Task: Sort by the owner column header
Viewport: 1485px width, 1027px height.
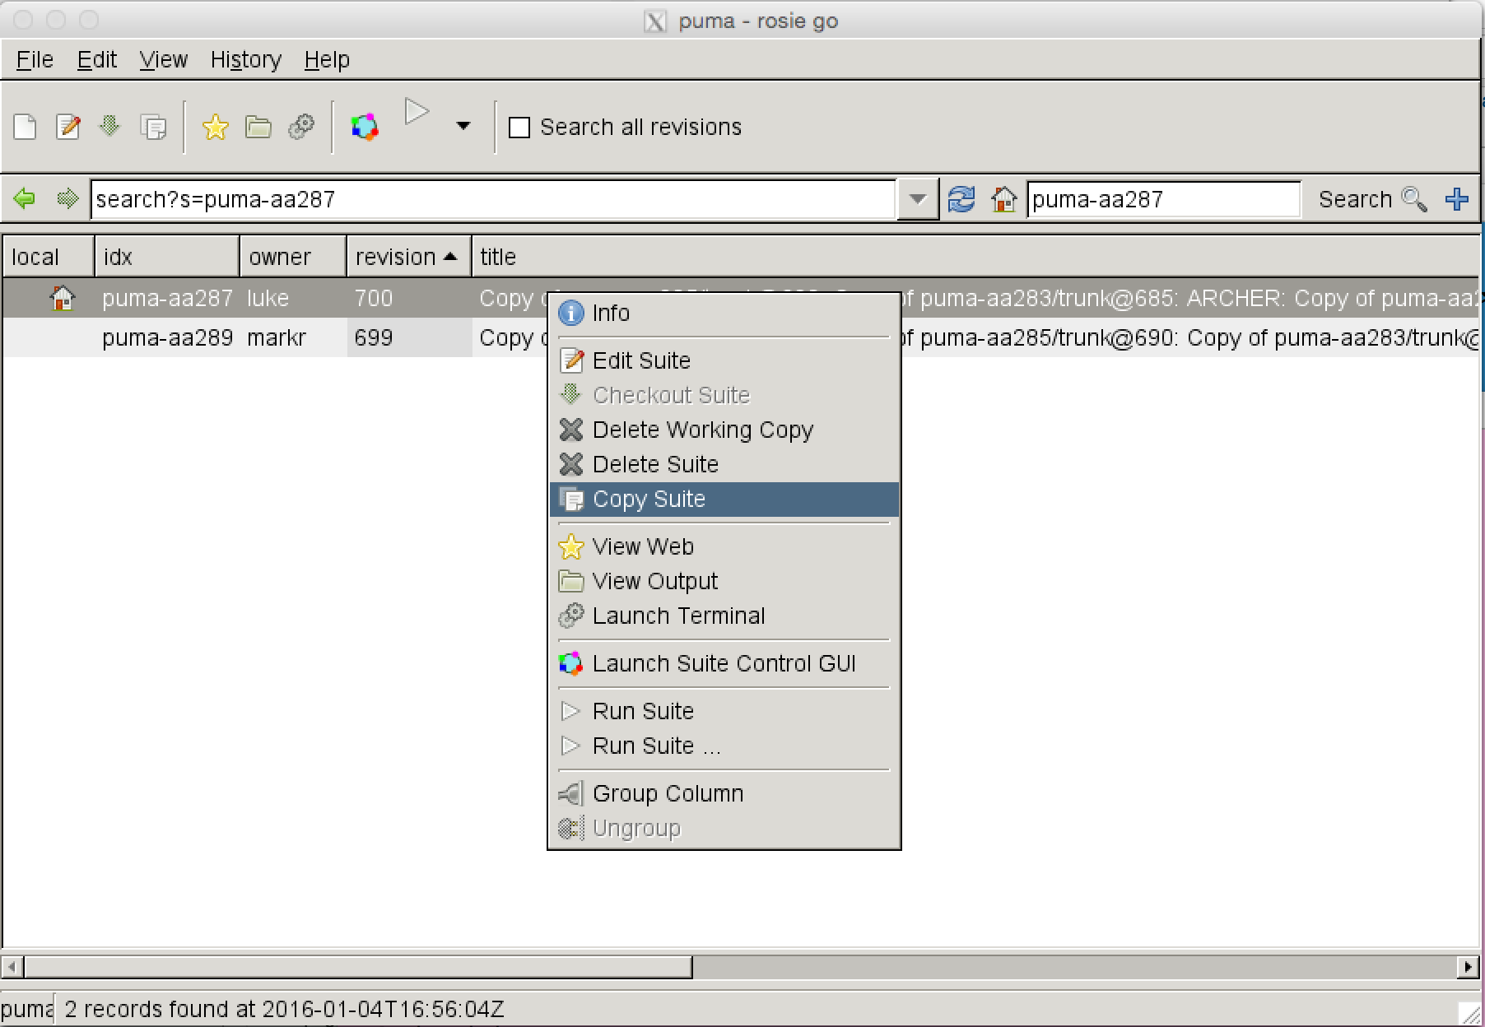Action: click(293, 257)
